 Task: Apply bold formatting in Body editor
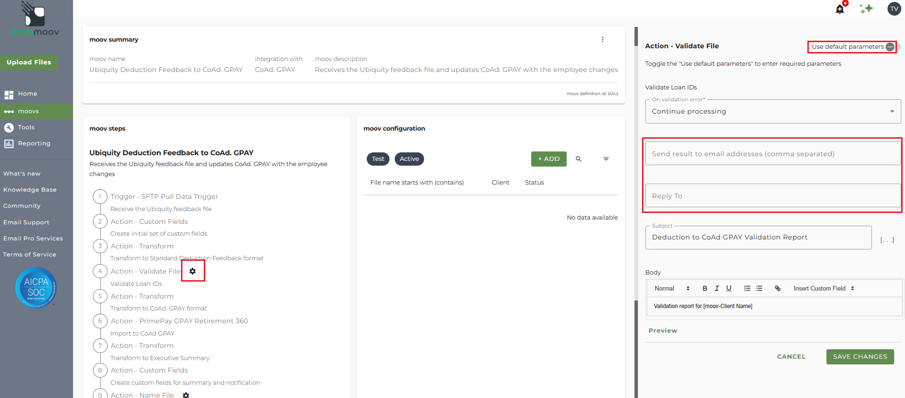(x=705, y=288)
